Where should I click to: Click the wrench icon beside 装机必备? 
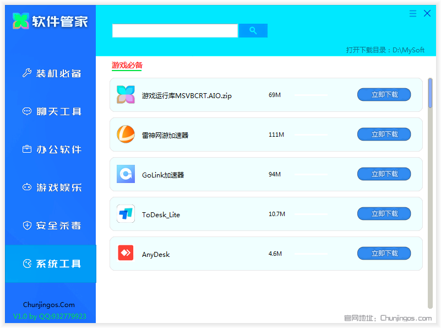point(27,73)
